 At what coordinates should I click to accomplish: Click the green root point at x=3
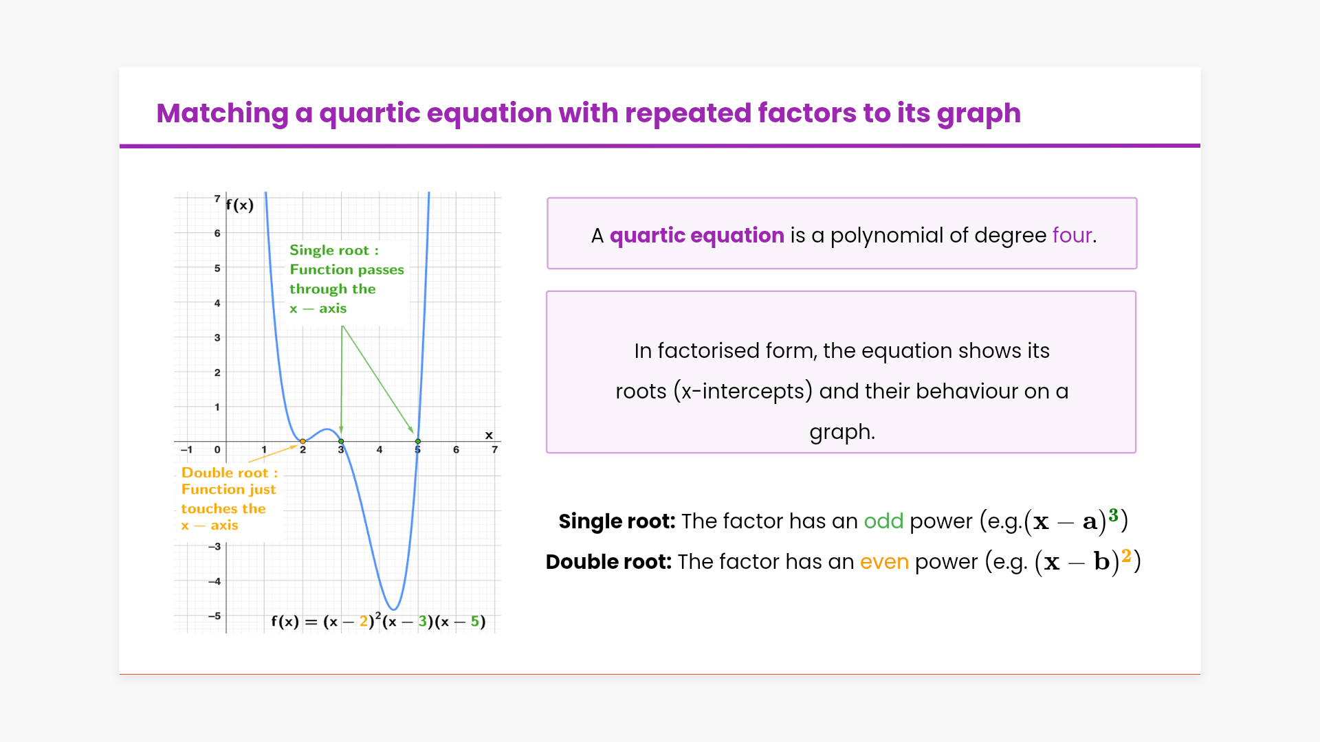click(341, 441)
